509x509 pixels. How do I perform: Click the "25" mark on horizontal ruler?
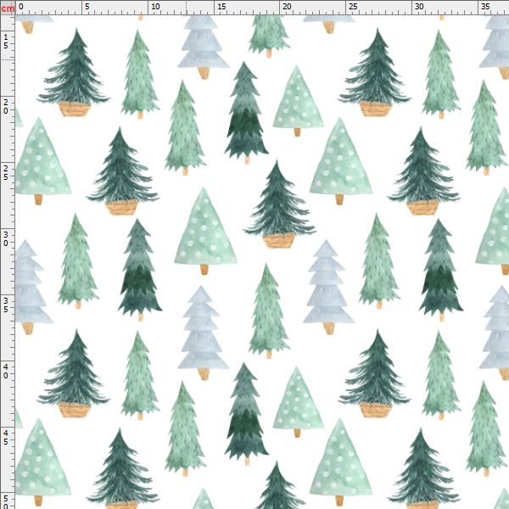pos(353,6)
